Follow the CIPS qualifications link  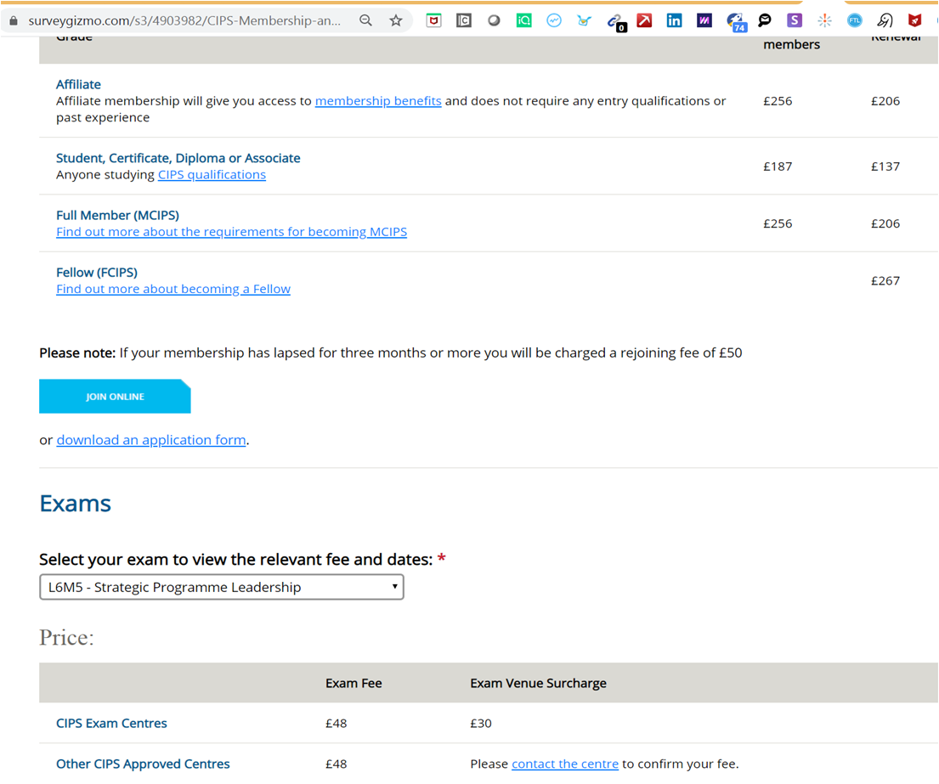tap(212, 175)
